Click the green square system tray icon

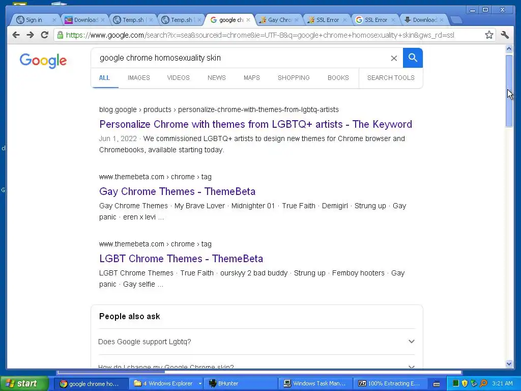tap(456, 383)
